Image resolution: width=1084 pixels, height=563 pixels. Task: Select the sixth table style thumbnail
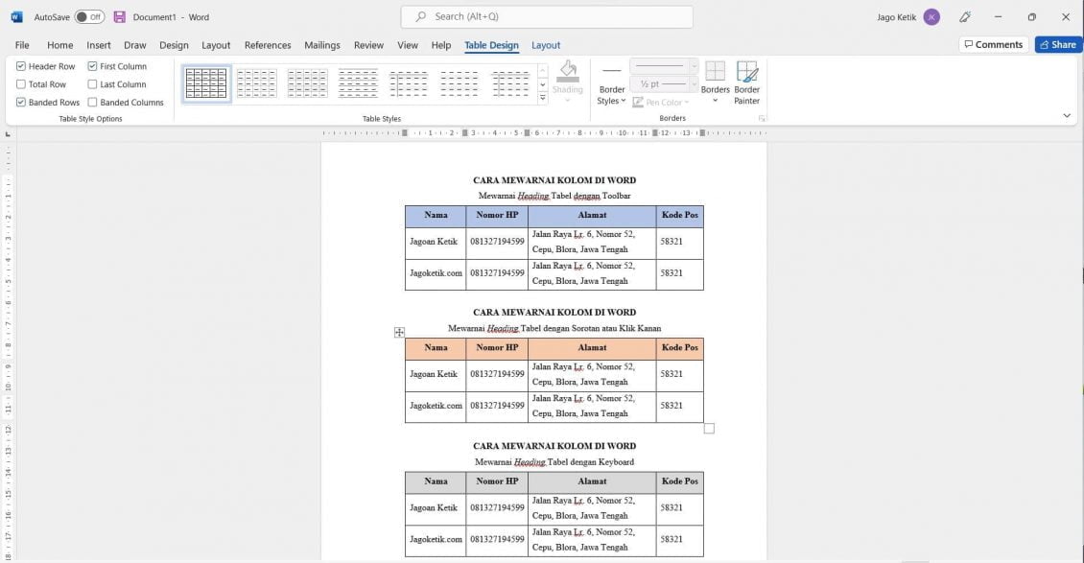(460, 83)
